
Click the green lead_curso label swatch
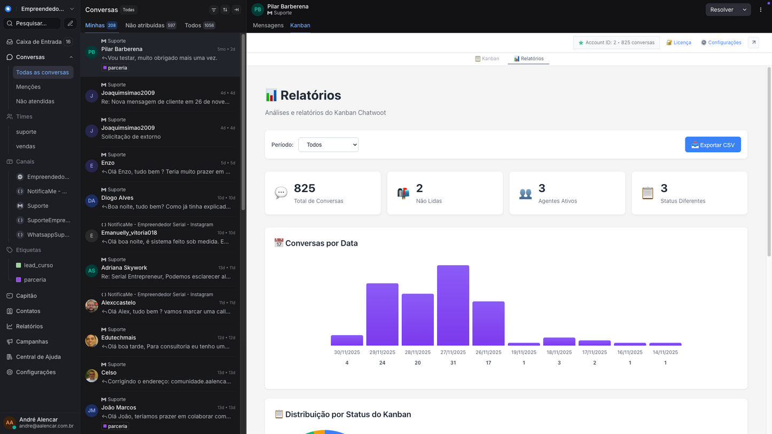(18, 265)
